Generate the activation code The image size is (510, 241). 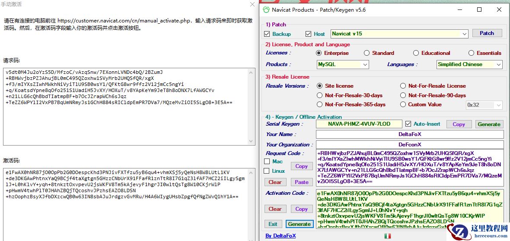coord(299,224)
